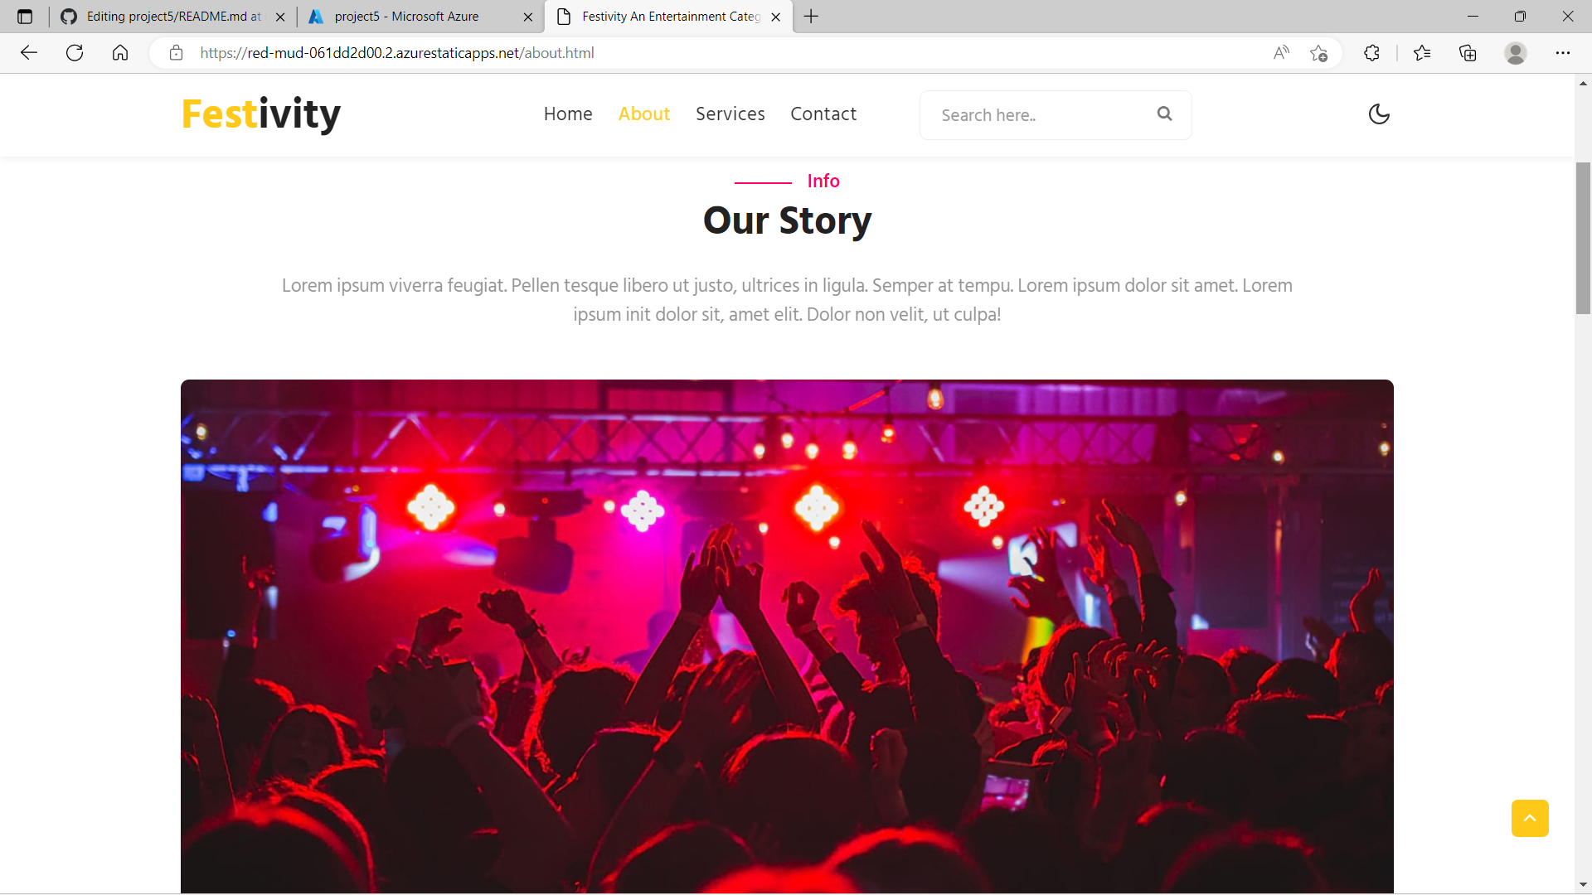
Task: Go back with the browser back arrow
Action: click(29, 53)
